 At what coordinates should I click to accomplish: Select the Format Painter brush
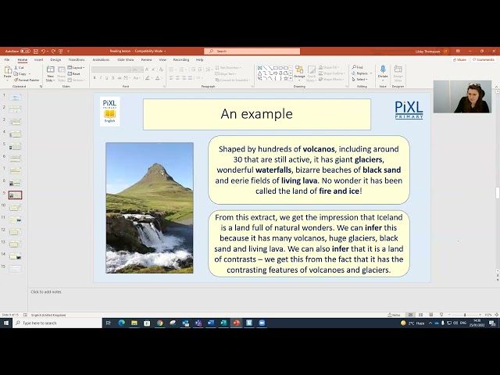pos(16,80)
